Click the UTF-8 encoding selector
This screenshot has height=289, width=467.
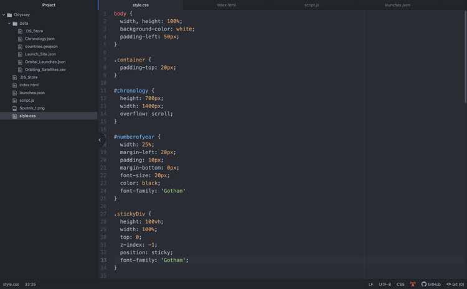385,284
